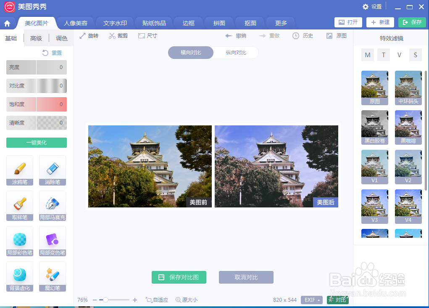This screenshot has width=429, height=308.
Task: Expand the 更多 tab for more options
Action: pyautogui.click(x=280, y=23)
